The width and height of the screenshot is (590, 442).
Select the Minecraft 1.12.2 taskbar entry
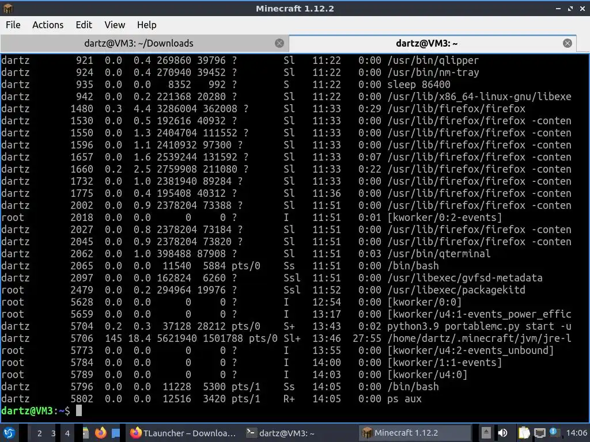[x=415, y=433]
